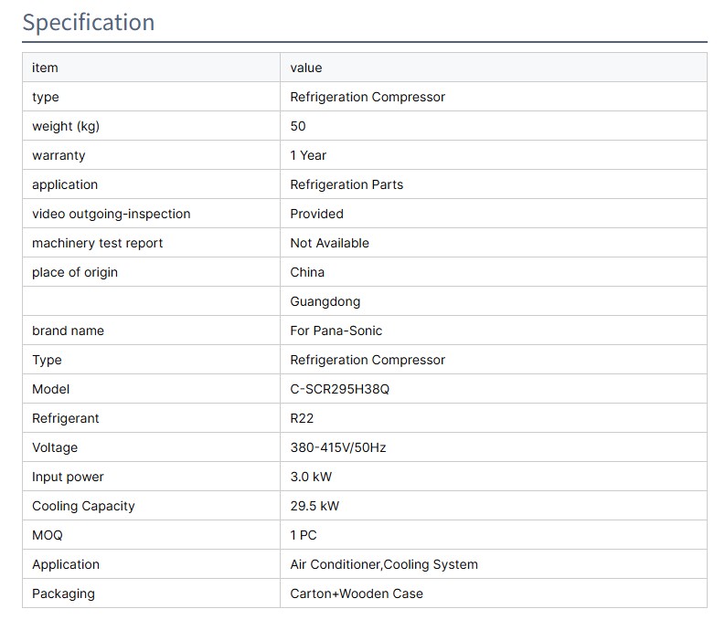Click the weight value 50
This screenshot has width=725, height=630.
pos(298,126)
